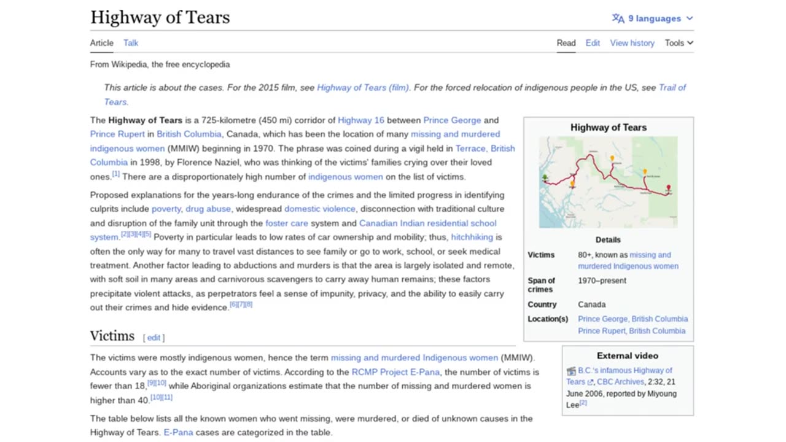786x442 pixels.
Task: Click the translate languages icon
Action: tap(618, 18)
